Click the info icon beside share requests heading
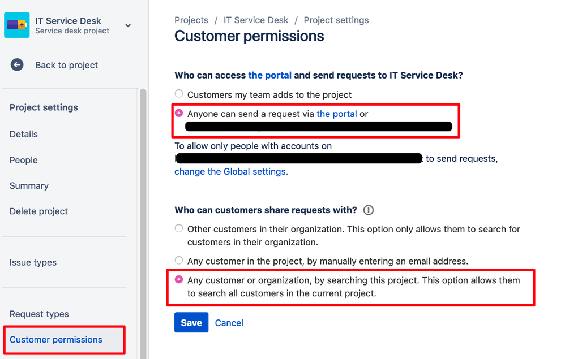 (368, 210)
